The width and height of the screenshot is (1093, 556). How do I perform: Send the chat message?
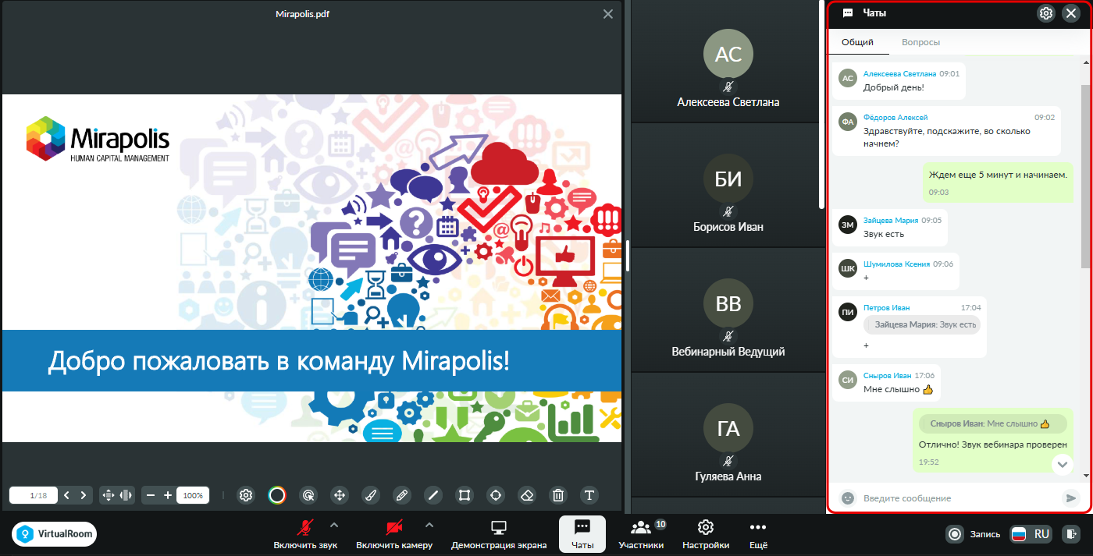click(x=1071, y=498)
